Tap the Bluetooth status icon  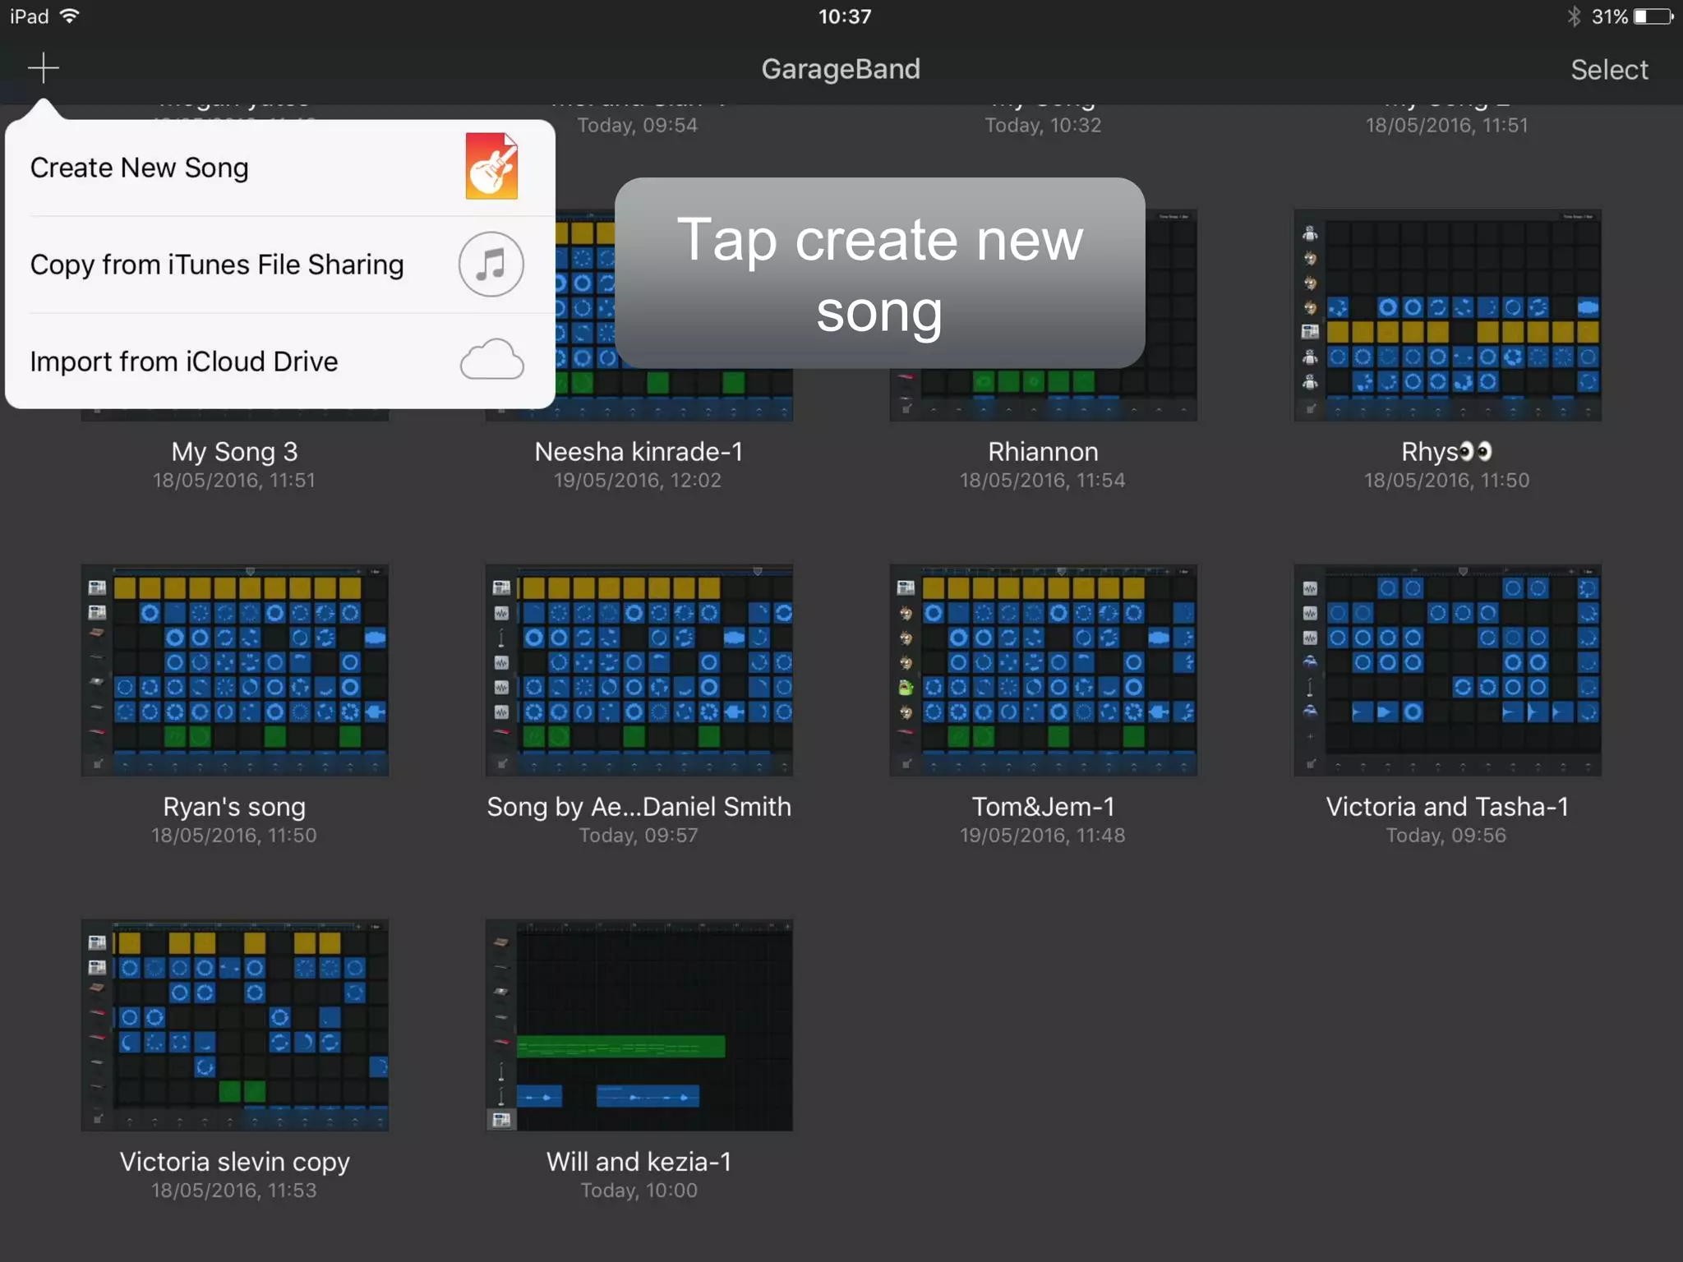tap(1573, 16)
